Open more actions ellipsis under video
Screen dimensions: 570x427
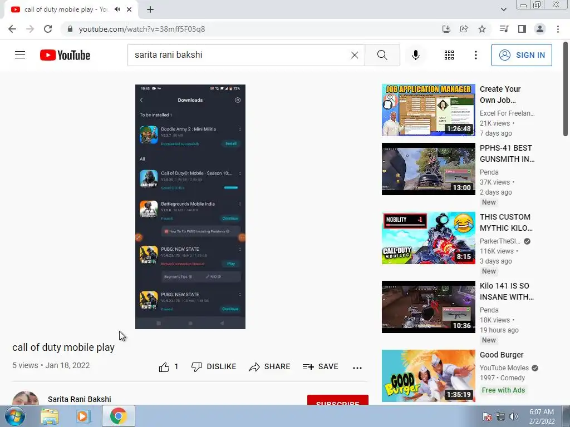(x=357, y=368)
